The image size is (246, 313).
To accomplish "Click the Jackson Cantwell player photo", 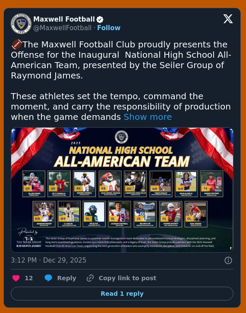I will click(x=119, y=212).
